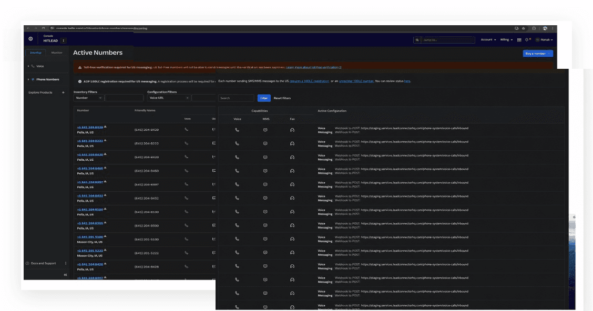The width and height of the screenshot is (593, 311).
Task: Click the phone icon beside sidebar Voice
Action: pos(33,66)
